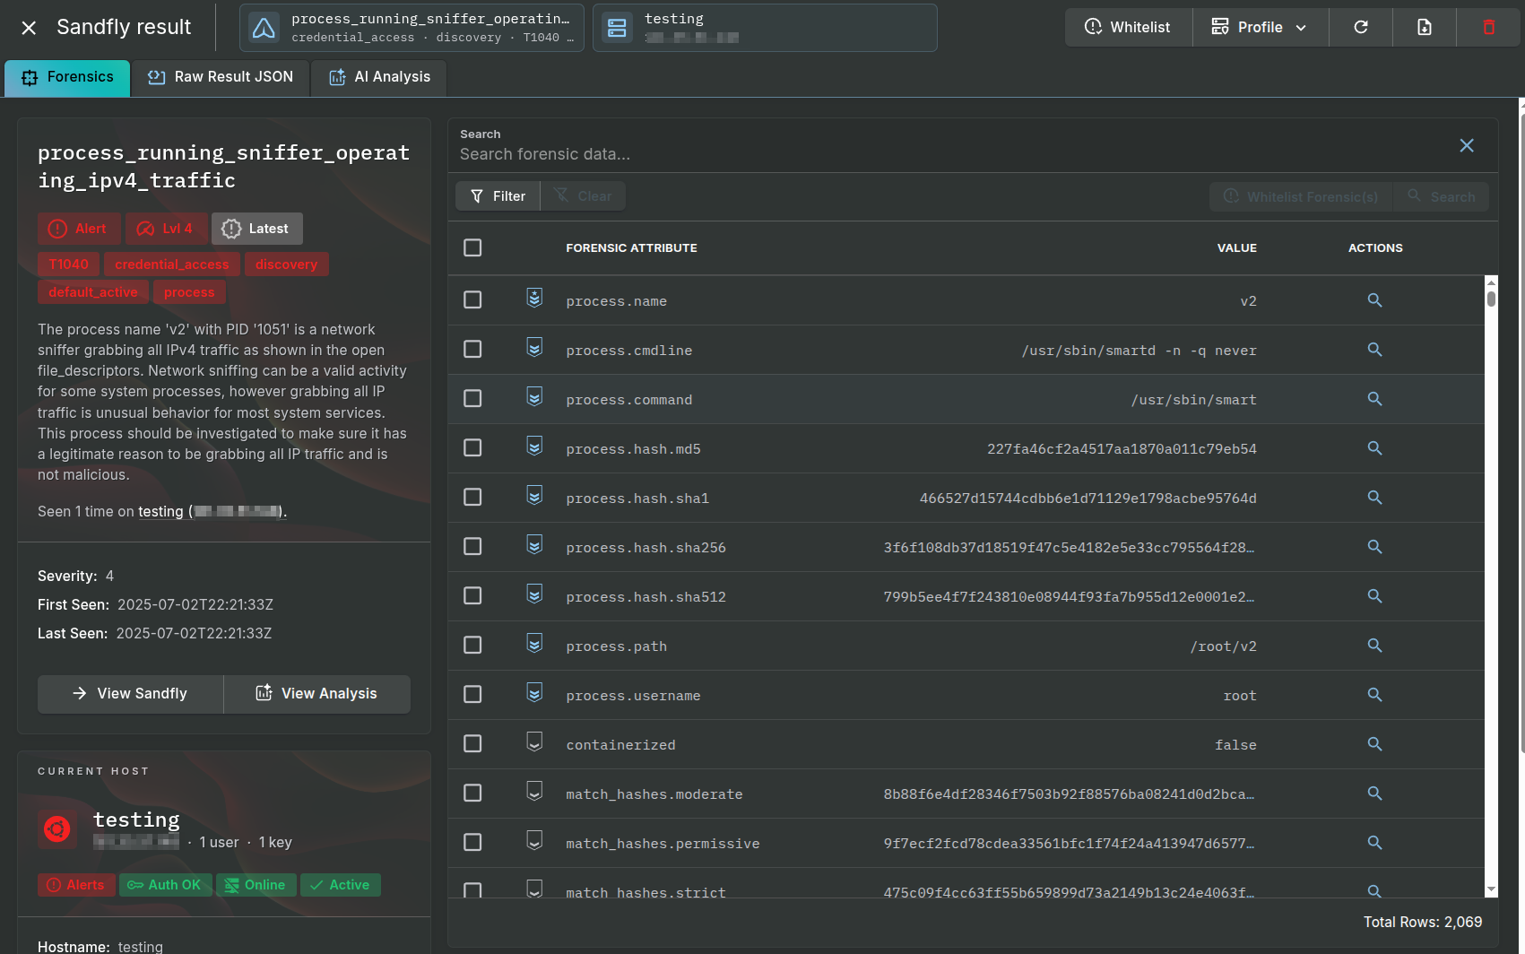Click the red delete trash icon
The image size is (1525, 954).
click(x=1488, y=27)
